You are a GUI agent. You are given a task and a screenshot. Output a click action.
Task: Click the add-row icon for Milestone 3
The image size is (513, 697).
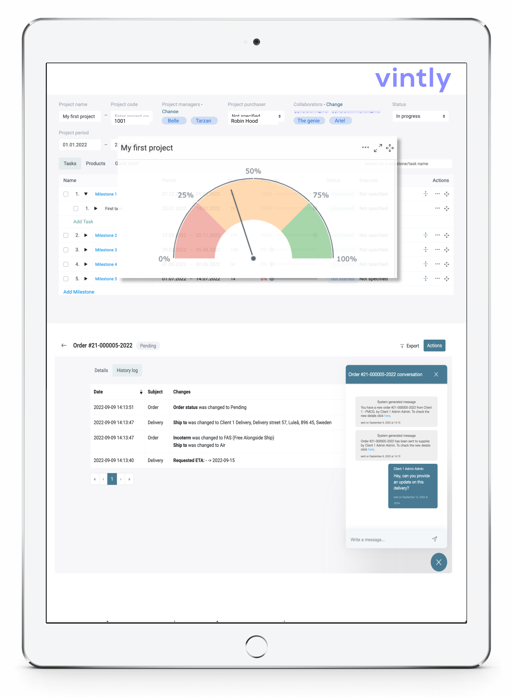pyautogui.click(x=425, y=250)
